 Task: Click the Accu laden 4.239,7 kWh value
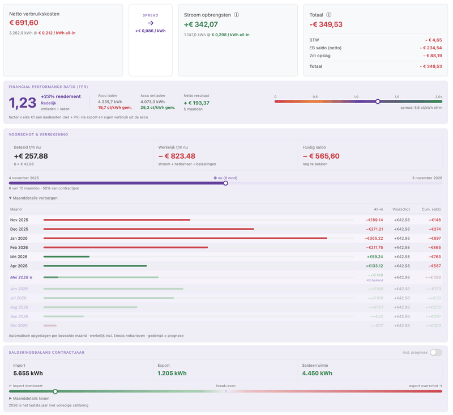[x=110, y=102]
